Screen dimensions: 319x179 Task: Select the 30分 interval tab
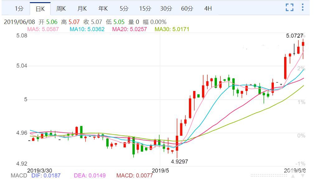166,9
